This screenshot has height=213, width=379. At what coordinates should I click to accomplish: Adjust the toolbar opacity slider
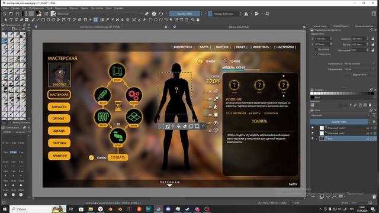[x=185, y=14]
